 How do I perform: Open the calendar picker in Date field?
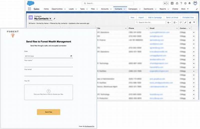click(71, 56)
